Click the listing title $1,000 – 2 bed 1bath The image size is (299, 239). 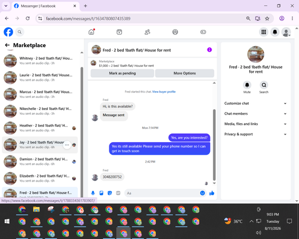point(126,66)
